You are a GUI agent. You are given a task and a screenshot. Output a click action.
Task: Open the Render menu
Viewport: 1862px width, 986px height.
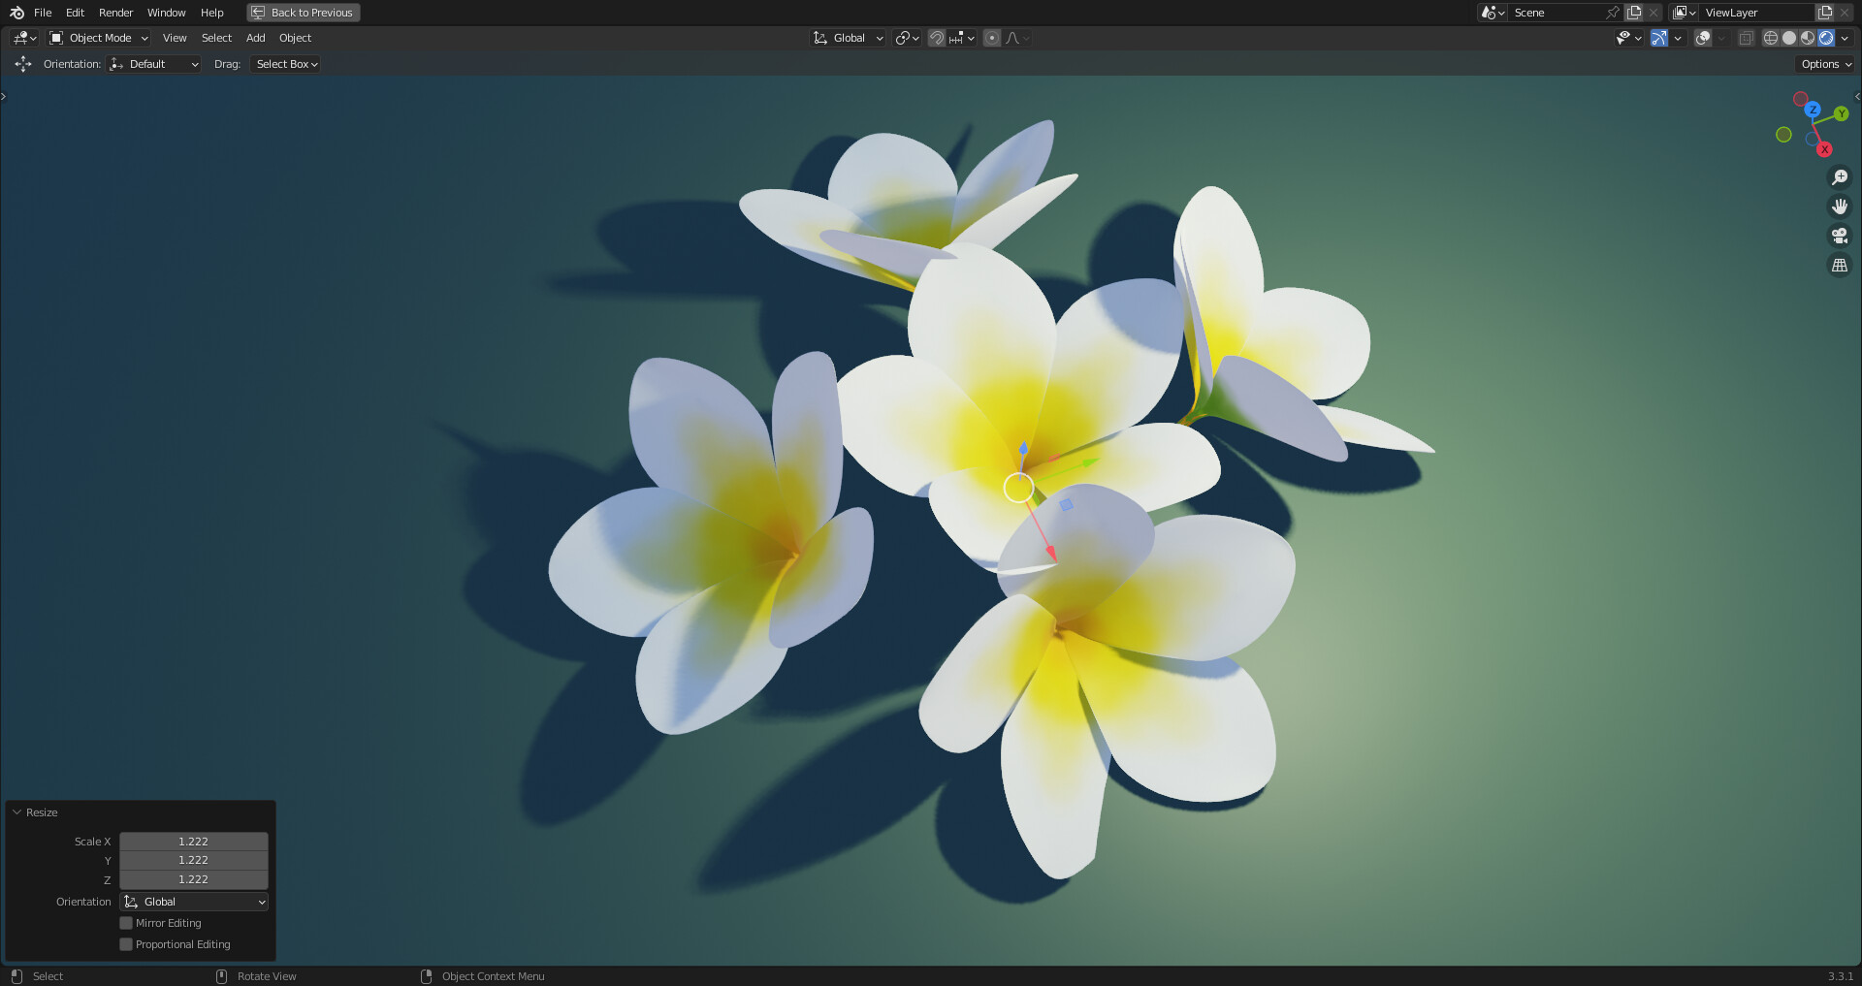tap(114, 13)
